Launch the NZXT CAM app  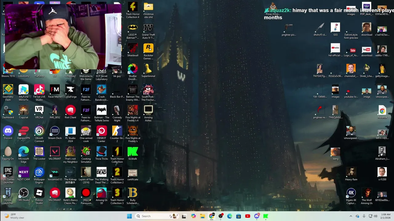[23, 174]
